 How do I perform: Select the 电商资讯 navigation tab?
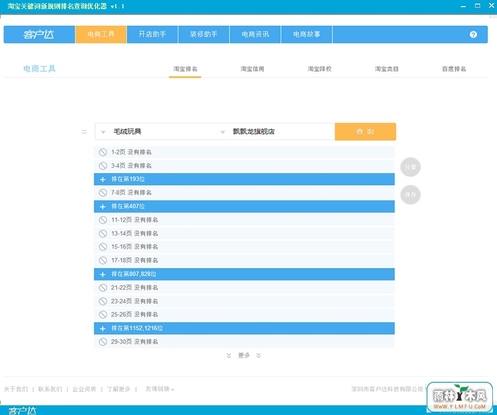pos(255,34)
